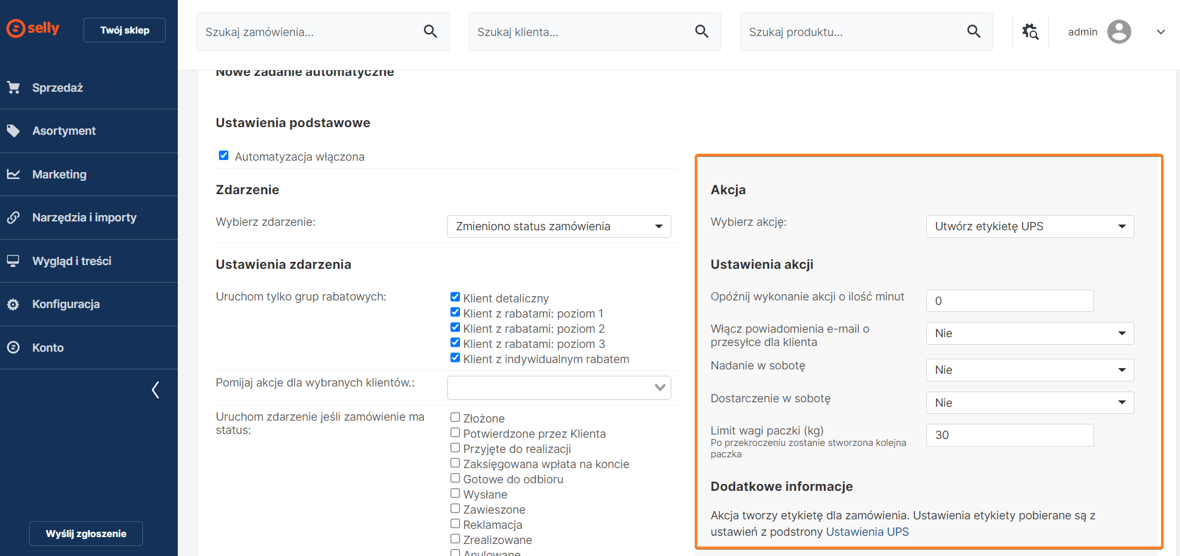1180x556 pixels.
Task: Open the Ustawienia UPS link
Action: click(867, 532)
